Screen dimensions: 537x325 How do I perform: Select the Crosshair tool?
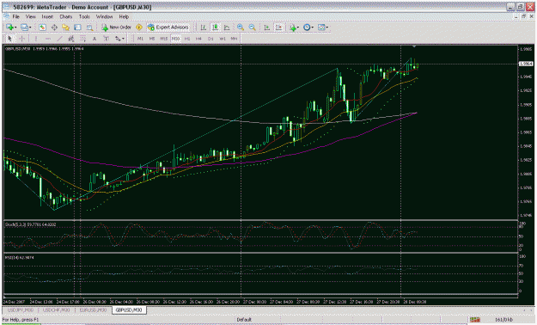tap(21, 39)
